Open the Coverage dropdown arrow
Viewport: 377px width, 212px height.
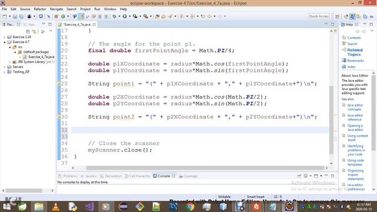pos(140,16)
